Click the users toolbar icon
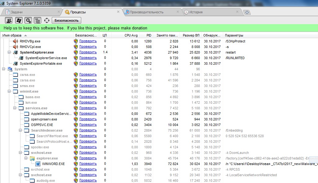The width and height of the screenshot is (318, 183). coord(9,20)
